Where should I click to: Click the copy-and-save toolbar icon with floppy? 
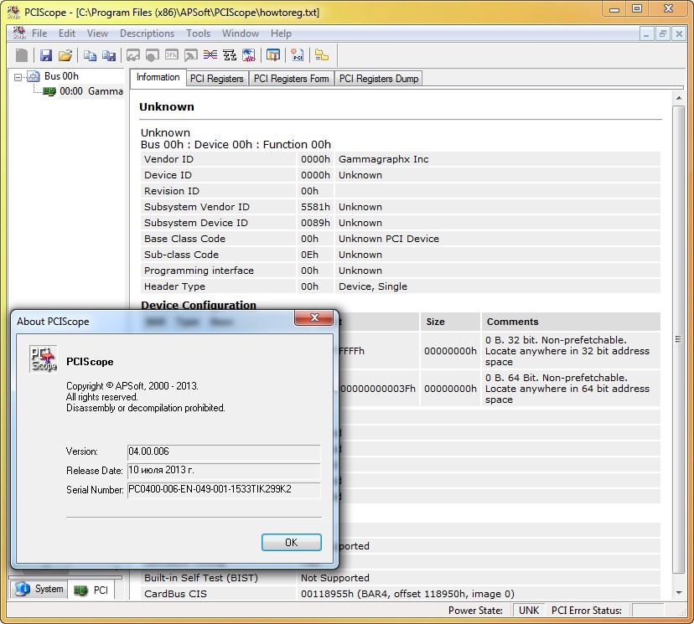(109, 55)
